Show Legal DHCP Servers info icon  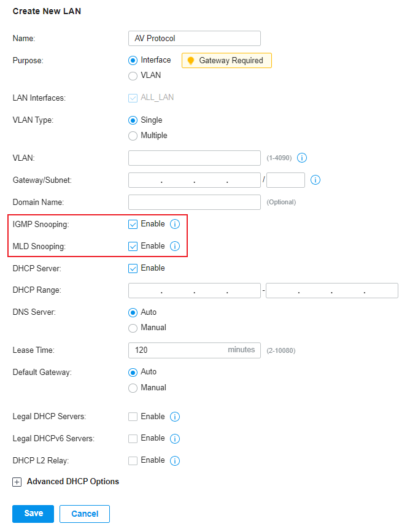tap(175, 417)
